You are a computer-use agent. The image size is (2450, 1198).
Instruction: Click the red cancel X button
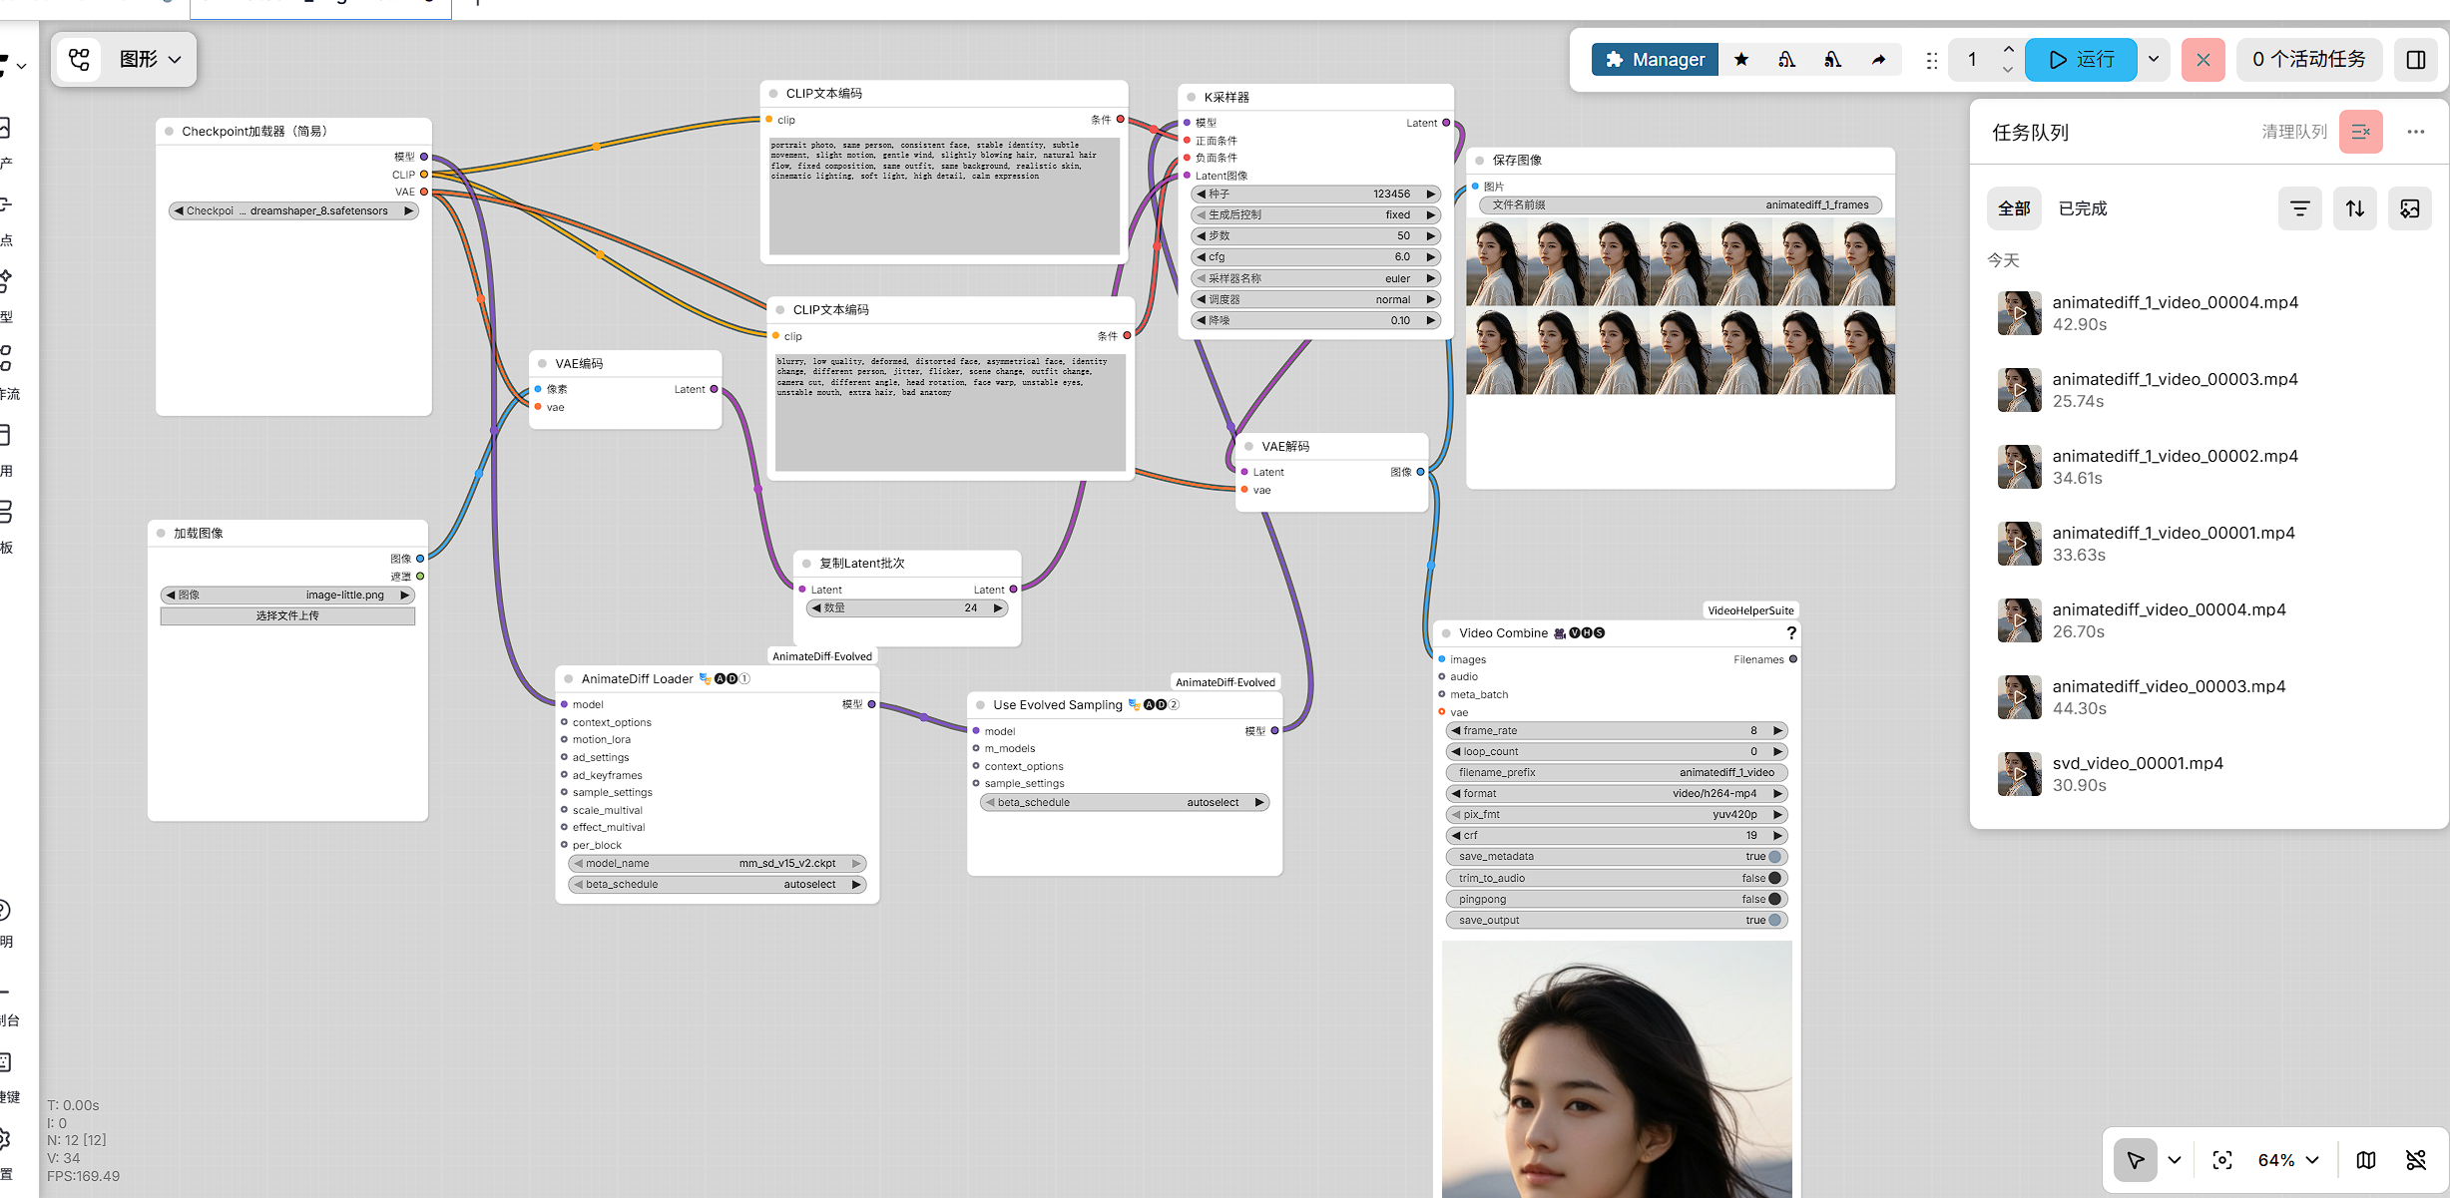coord(2203,60)
